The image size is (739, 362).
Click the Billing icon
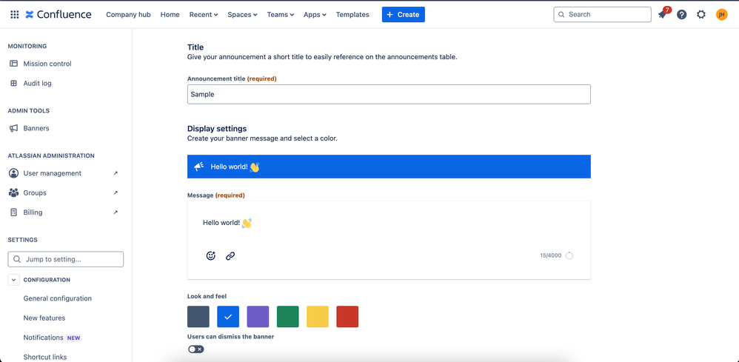pos(13,212)
